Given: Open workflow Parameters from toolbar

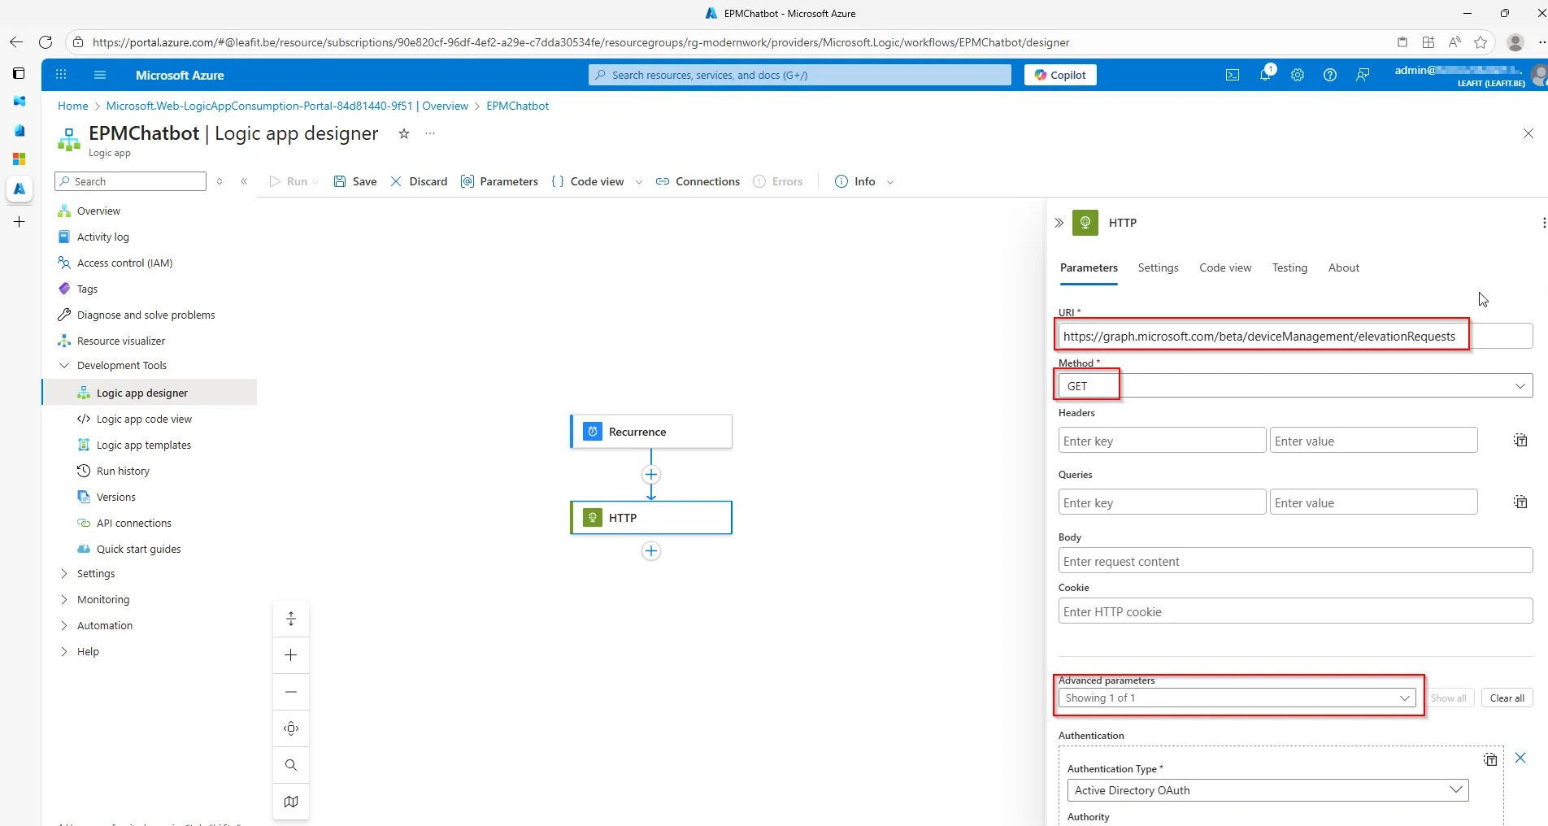Looking at the screenshot, I should click(499, 181).
